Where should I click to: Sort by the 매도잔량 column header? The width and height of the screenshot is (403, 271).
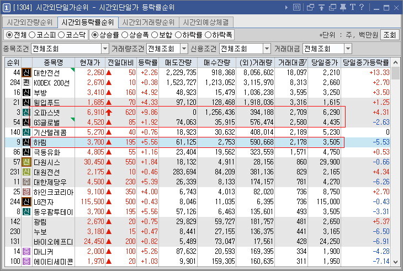[178, 62]
